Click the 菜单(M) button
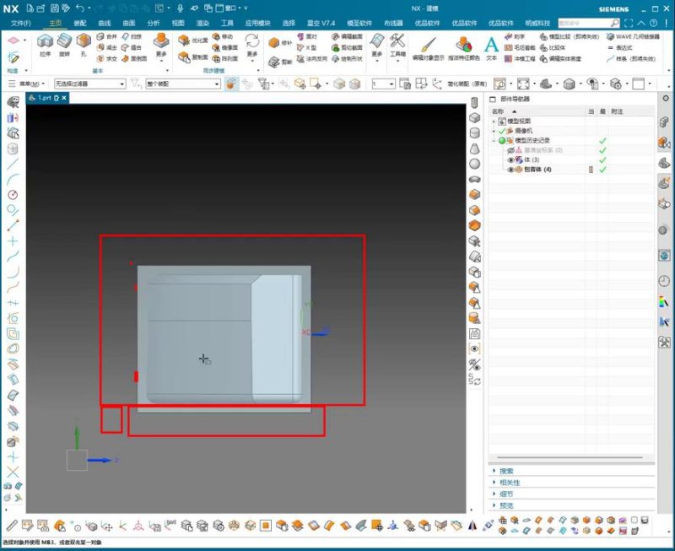675x551 pixels. click(34, 84)
